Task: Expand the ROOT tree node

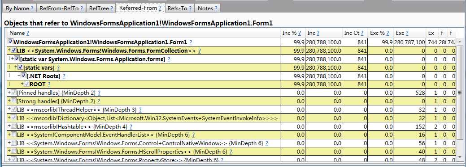Action: pos(22,84)
